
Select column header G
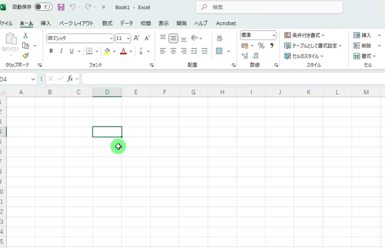click(x=194, y=92)
